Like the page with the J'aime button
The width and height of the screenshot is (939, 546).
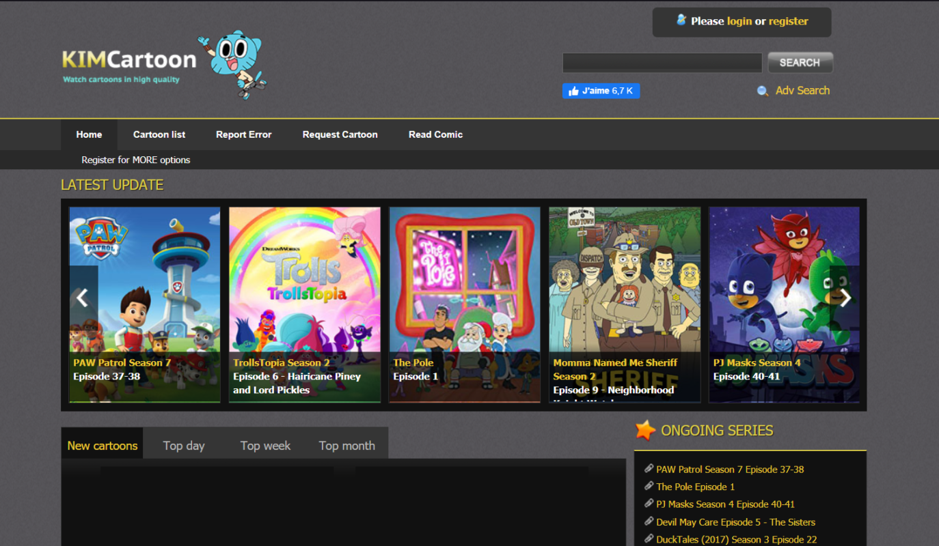point(601,91)
